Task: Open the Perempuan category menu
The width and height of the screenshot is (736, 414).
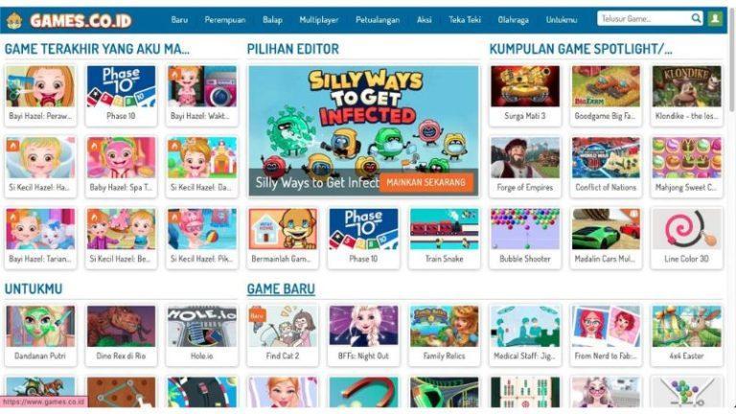Action: (225, 20)
